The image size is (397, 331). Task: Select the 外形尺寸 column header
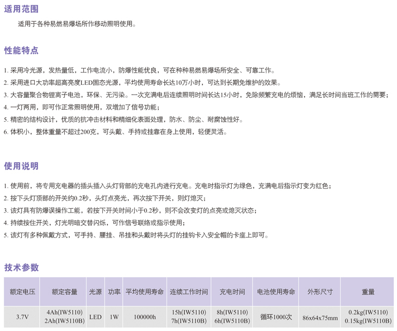[320, 292]
